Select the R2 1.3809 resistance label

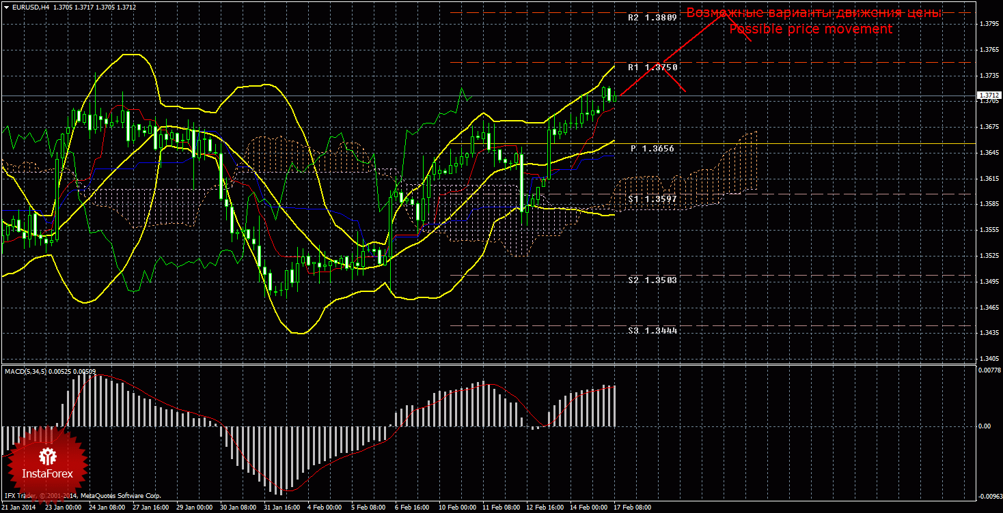652,18
